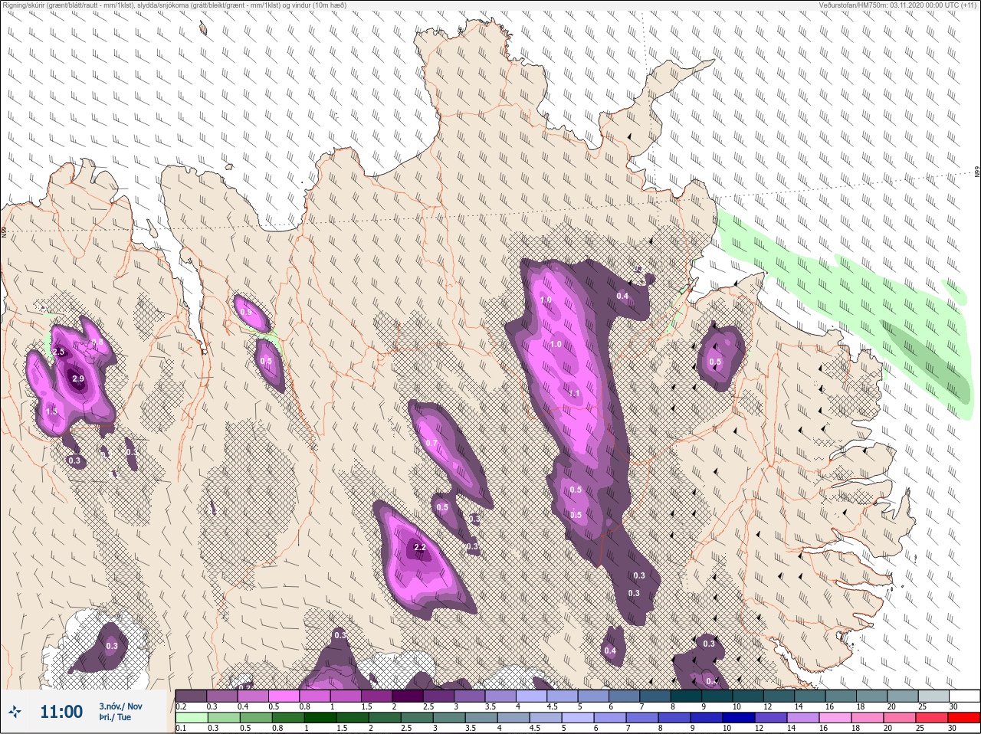Image resolution: width=981 pixels, height=734 pixels.
Task: Pick the bright red final swatch in the lower scale
Action: pyautogui.click(x=963, y=717)
